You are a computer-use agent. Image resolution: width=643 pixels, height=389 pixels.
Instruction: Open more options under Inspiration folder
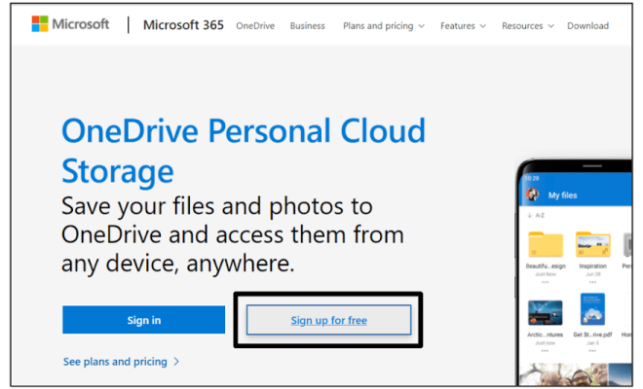[x=592, y=282]
